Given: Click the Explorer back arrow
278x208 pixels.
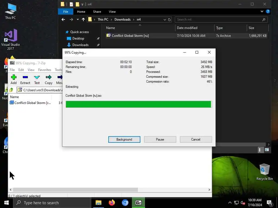Looking at the screenshot, I should [x=63, y=19].
